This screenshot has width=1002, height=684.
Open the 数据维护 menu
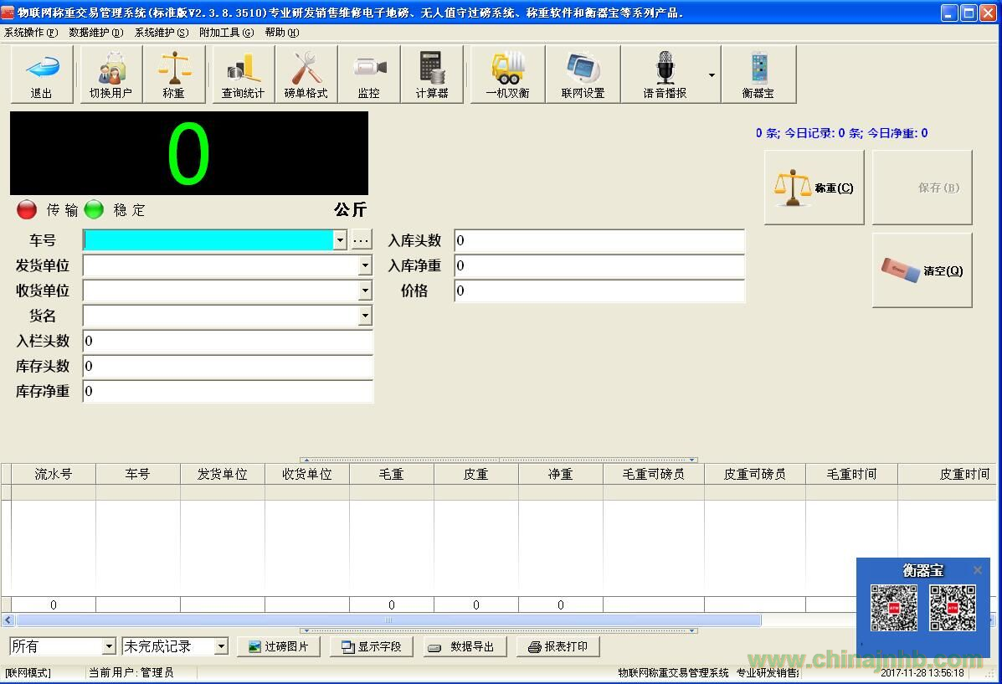[x=95, y=33]
